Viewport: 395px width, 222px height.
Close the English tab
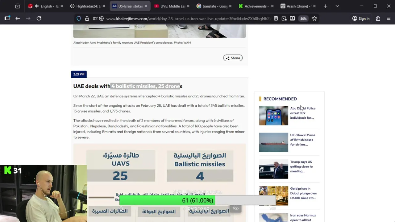tap(62, 6)
